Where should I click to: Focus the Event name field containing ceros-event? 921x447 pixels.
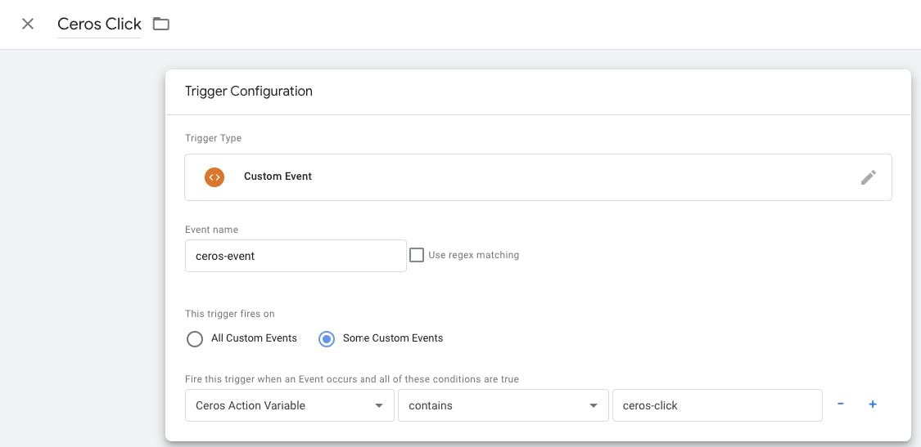tap(296, 256)
